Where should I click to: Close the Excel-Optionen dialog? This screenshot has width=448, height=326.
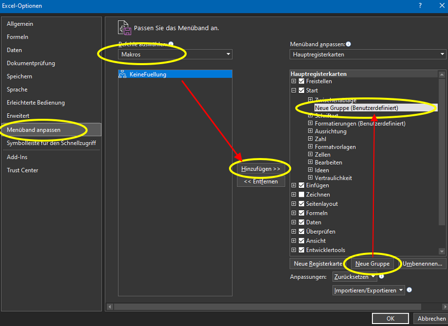click(442, 5)
